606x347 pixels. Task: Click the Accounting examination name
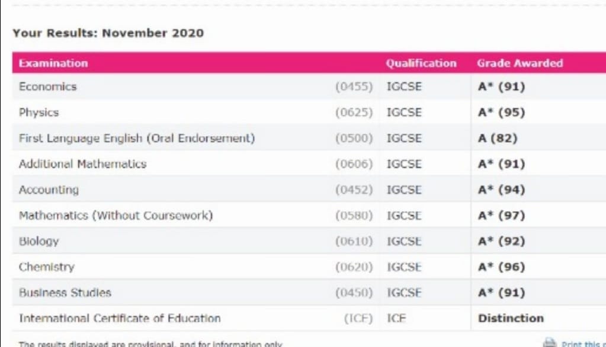pos(49,190)
